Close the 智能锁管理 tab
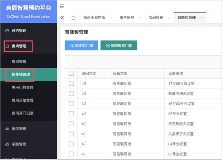 [x=202, y=18]
